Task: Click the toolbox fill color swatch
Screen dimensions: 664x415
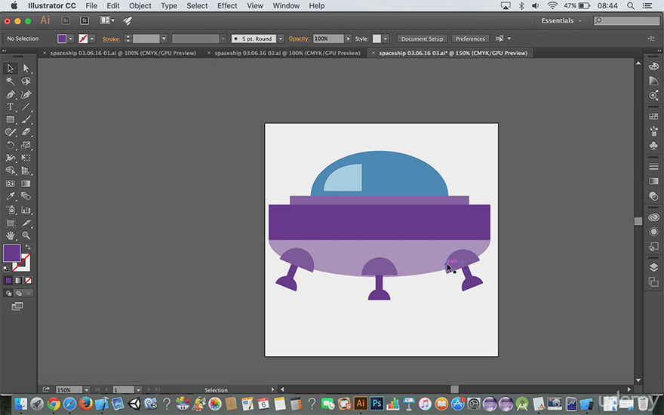Action: (12, 253)
